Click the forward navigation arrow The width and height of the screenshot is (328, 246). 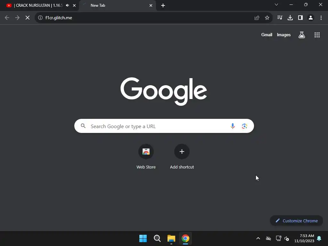[x=17, y=18]
